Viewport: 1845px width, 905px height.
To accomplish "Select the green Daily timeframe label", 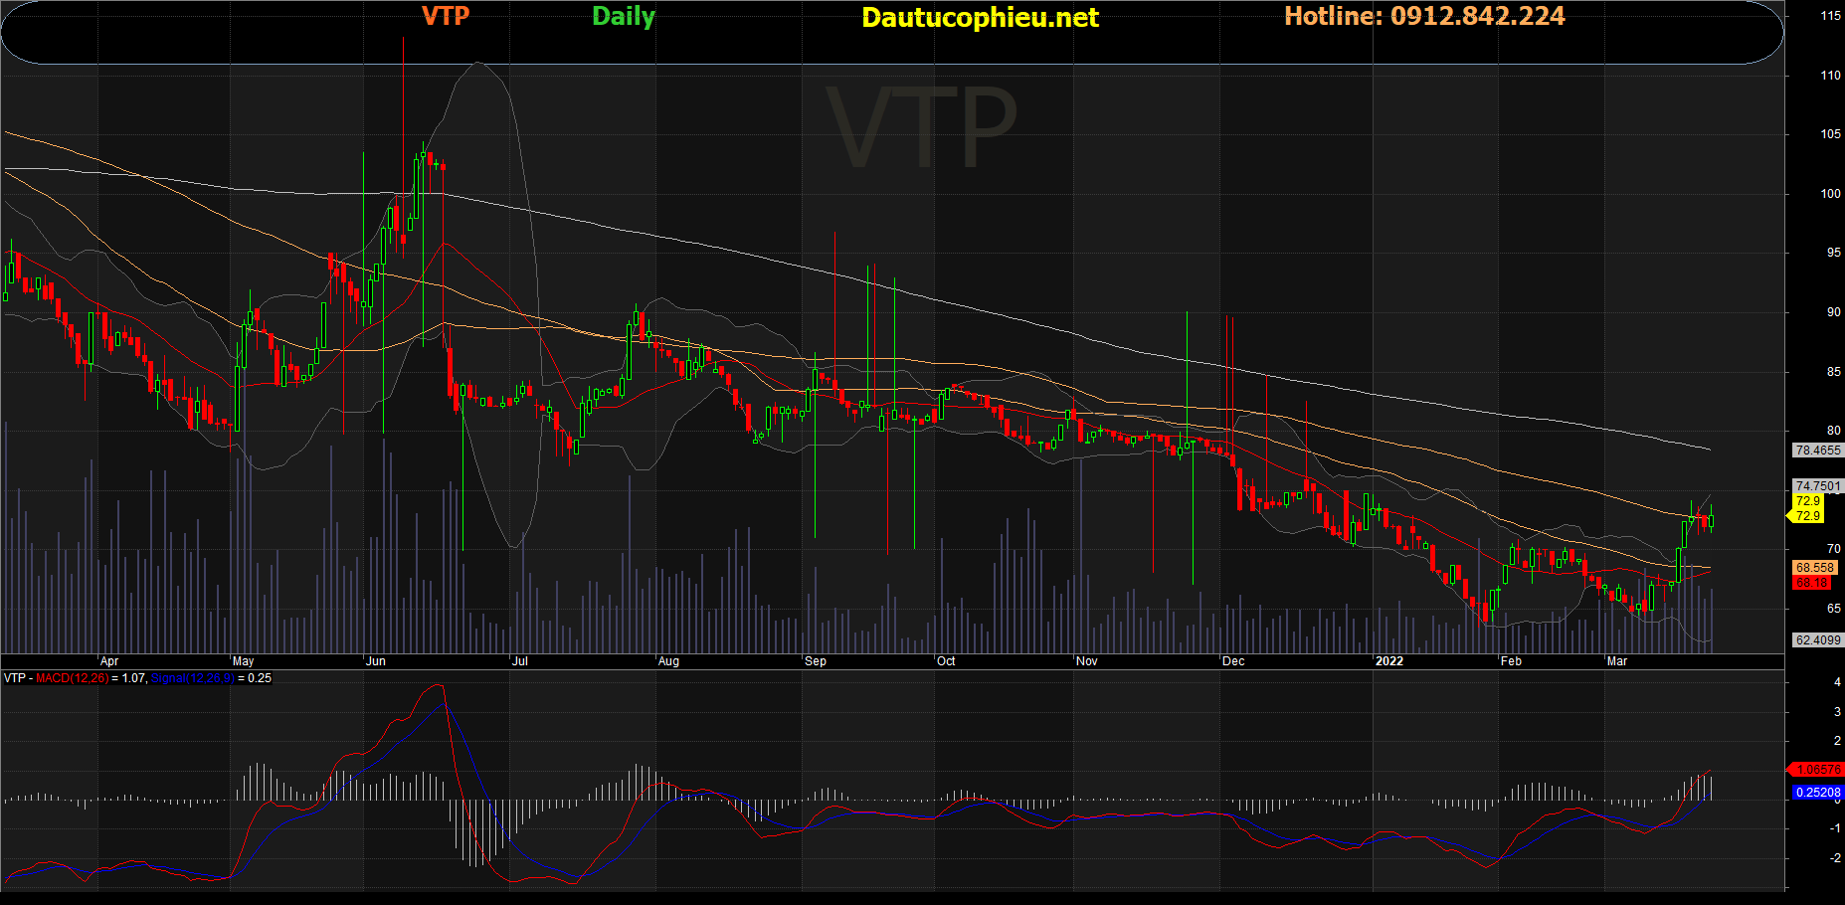I will (624, 17).
